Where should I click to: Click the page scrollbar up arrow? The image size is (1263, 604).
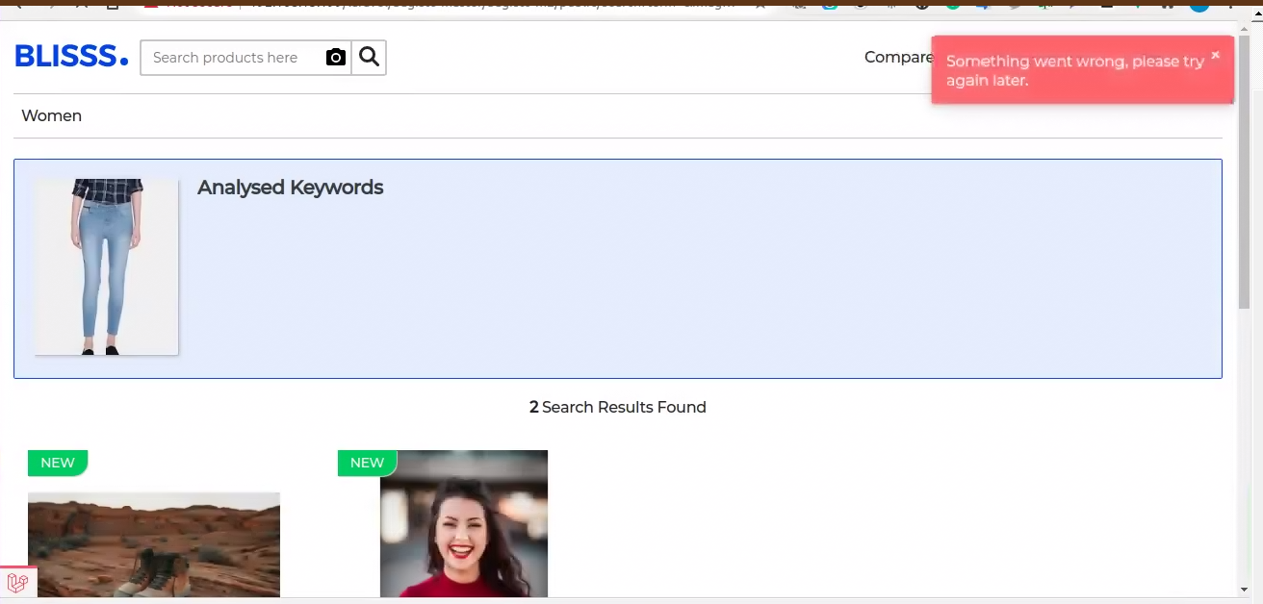1244,29
